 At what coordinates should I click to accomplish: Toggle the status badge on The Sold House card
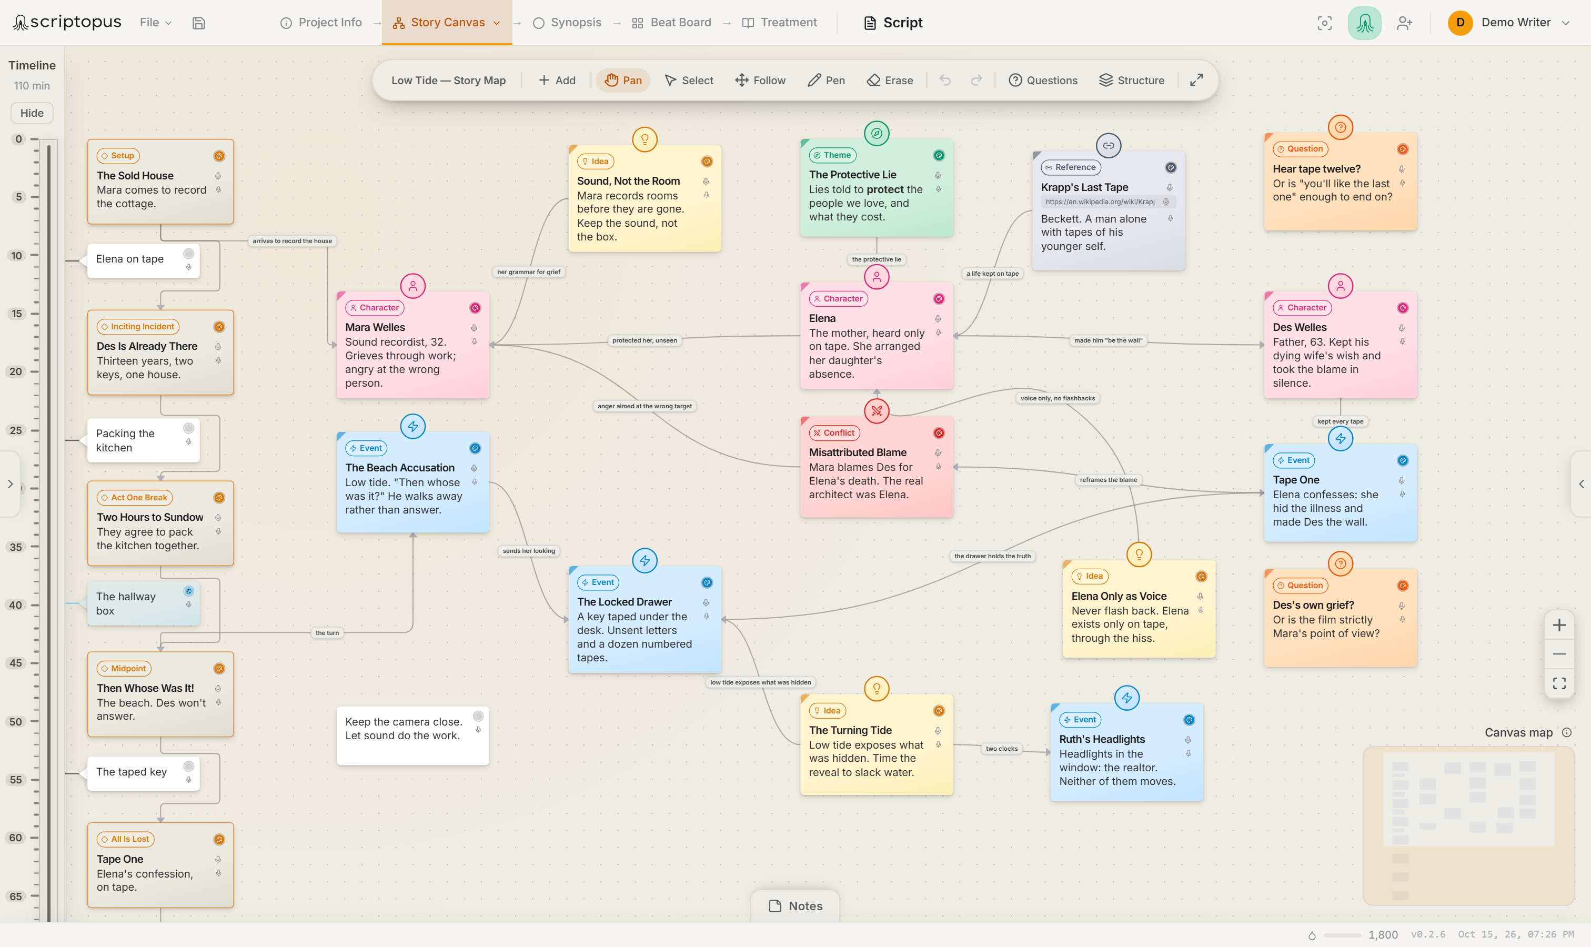[x=219, y=156]
